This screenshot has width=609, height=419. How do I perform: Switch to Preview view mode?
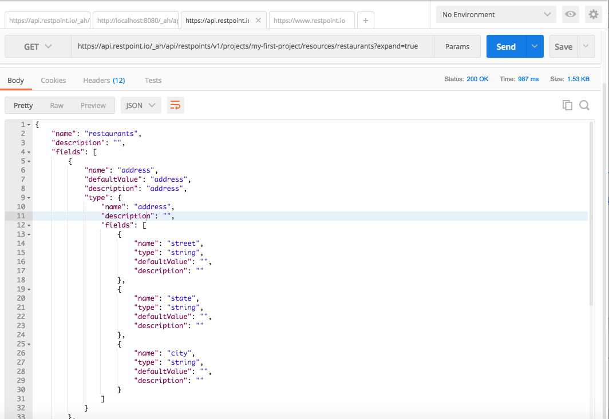click(93, 106)
